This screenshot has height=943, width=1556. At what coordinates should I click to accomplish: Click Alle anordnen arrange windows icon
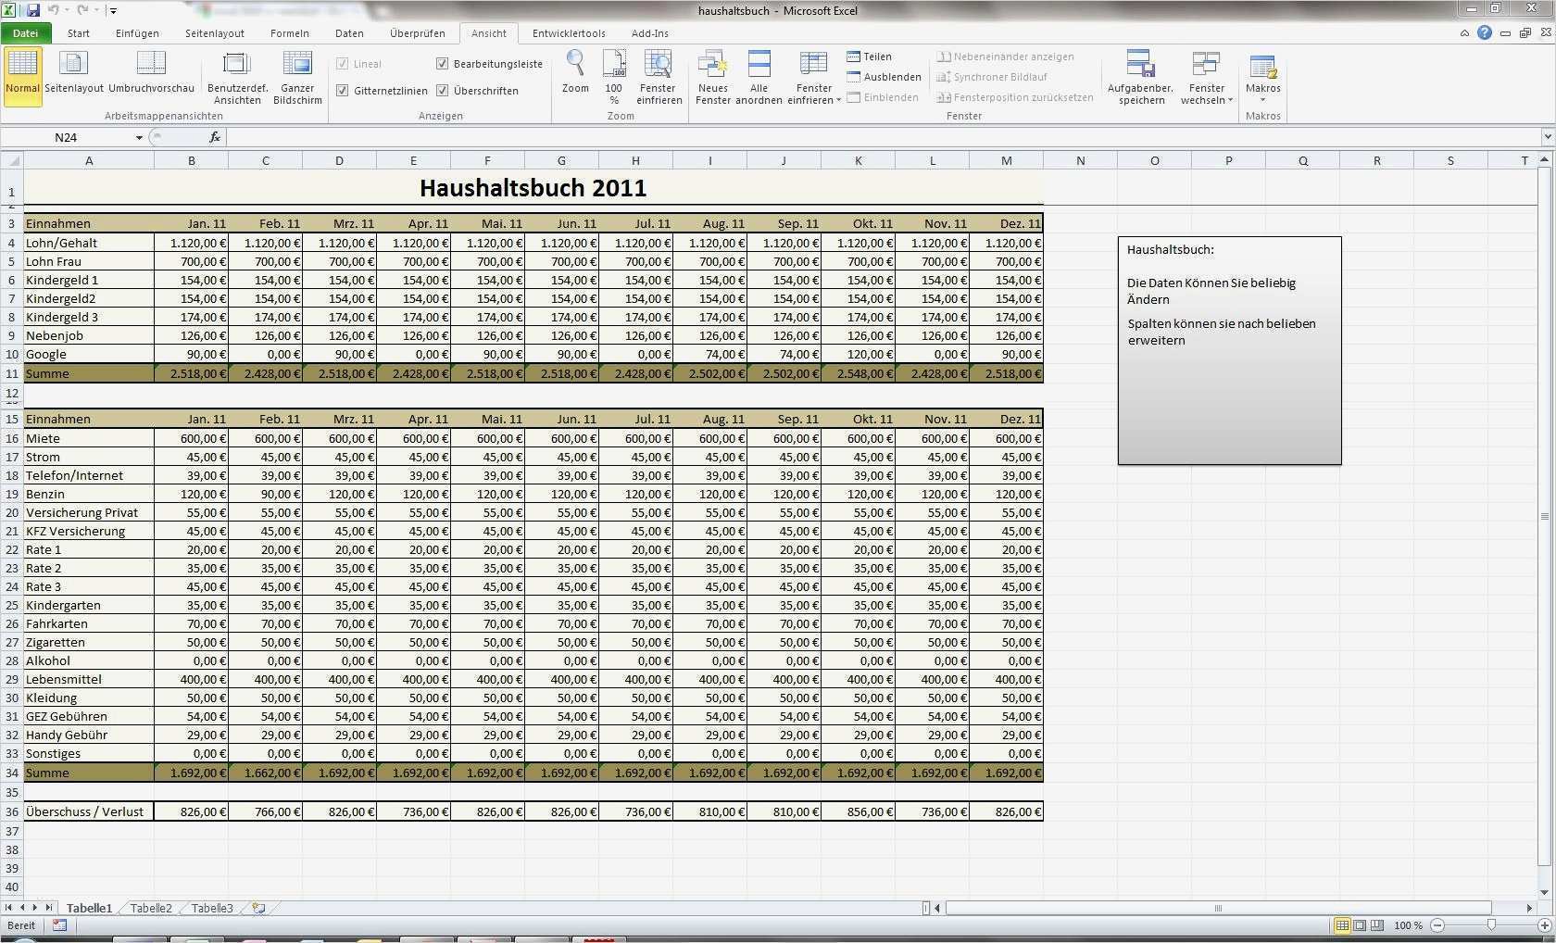(759, 65)
